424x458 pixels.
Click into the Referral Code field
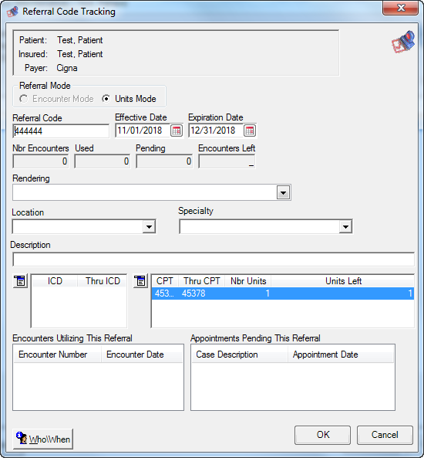pos(61,131)
